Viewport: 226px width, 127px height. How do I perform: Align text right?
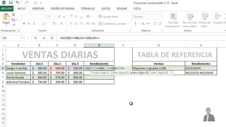click(x=81, y=23)
